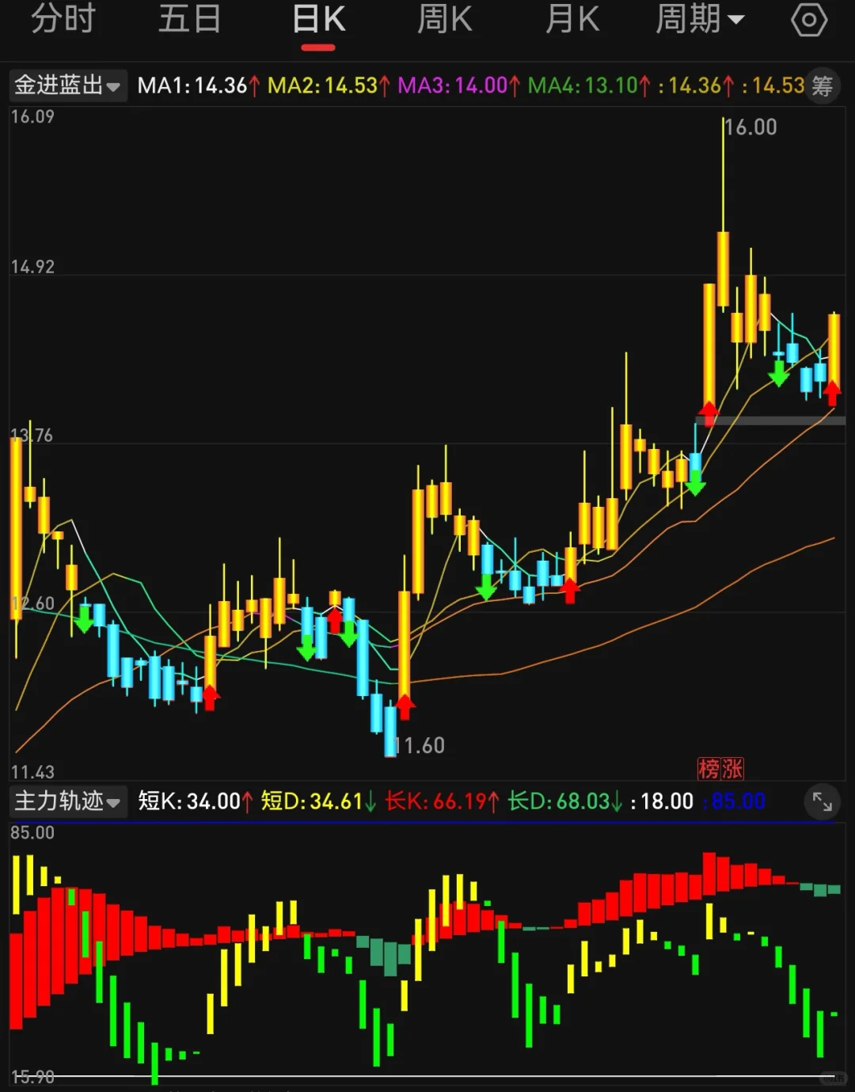Switch to the 分时 intraday tab
The height and width of the screenshot is (1092, 855).
pyautogui.click(x=63, y=20)
